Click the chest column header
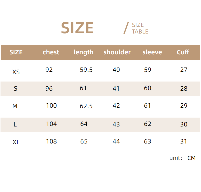The image size is (201, 192). (51, 52)
